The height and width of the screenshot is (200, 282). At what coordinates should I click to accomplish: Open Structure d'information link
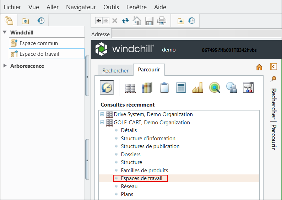[148, 139]
